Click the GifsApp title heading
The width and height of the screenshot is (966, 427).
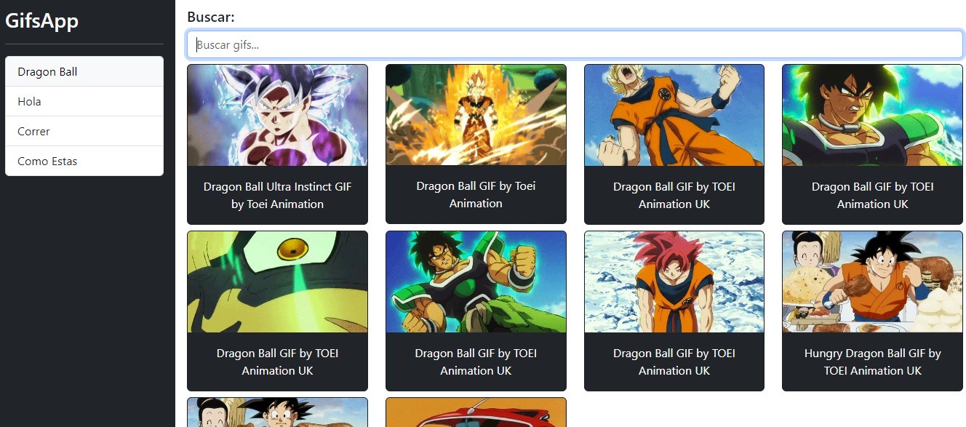42,21
